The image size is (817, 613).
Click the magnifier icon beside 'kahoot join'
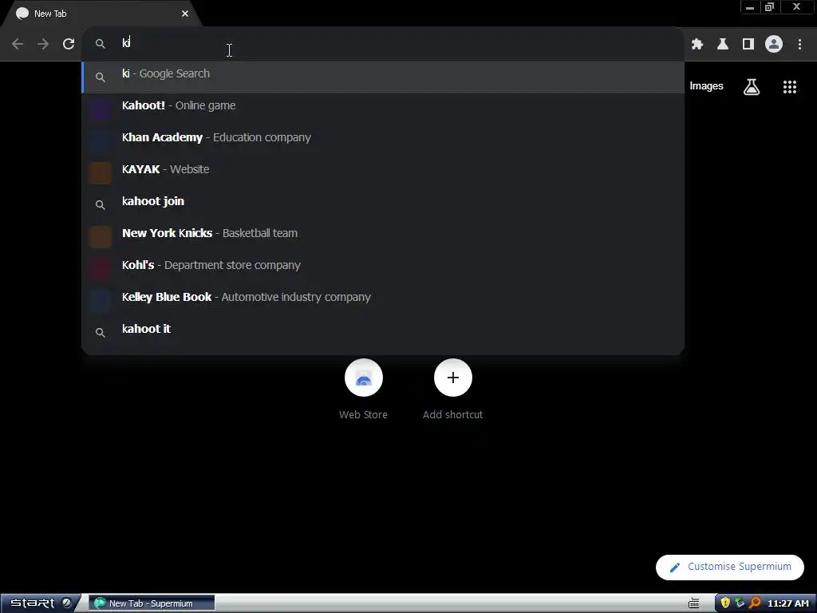(x=100, y=205)
